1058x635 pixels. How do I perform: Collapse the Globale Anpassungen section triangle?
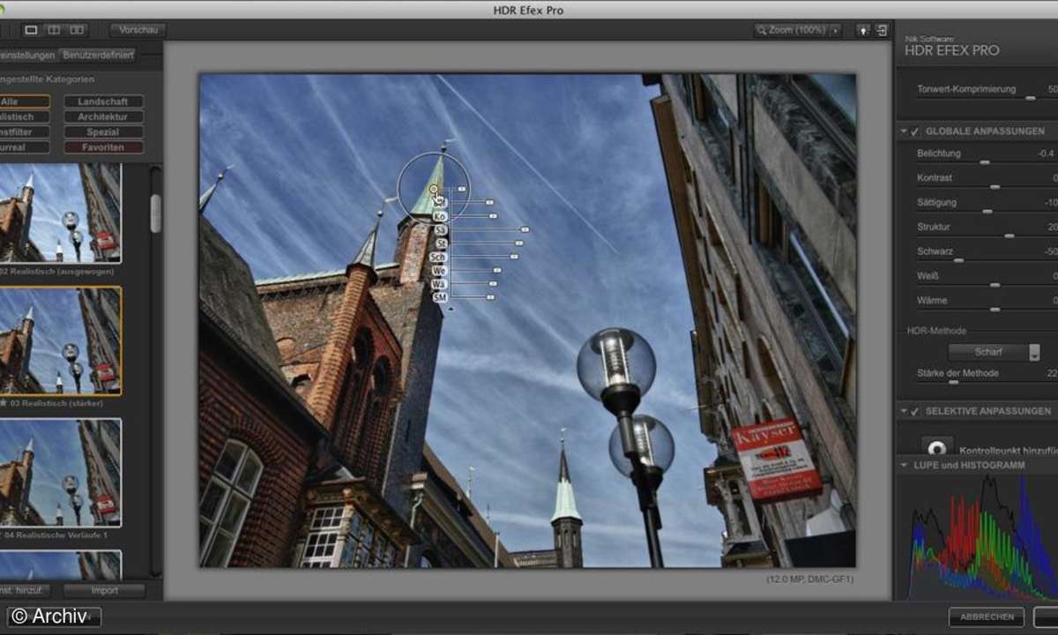coord(904,131)
